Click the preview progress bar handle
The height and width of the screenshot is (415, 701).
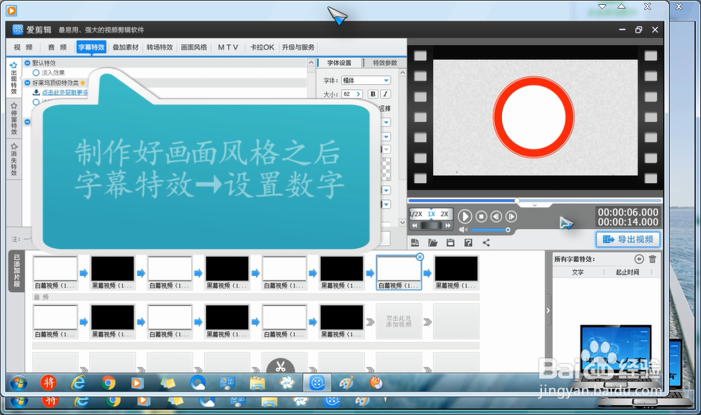tap(517, 201)
